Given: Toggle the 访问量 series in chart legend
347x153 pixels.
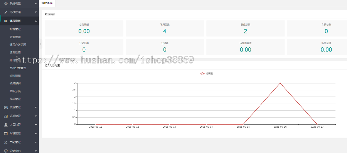Looking at the screenshot, I should (x=207, y=73).
